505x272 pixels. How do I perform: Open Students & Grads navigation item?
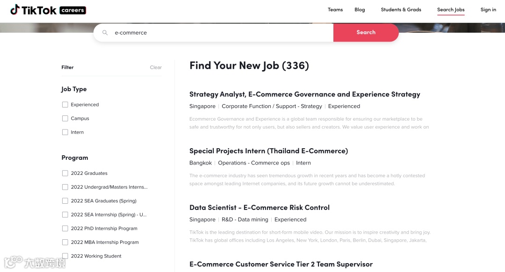(401, 10)
